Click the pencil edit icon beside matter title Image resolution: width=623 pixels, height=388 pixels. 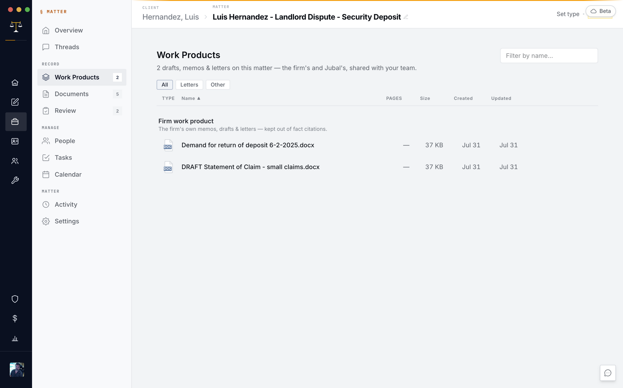click(x=406, y=17)
